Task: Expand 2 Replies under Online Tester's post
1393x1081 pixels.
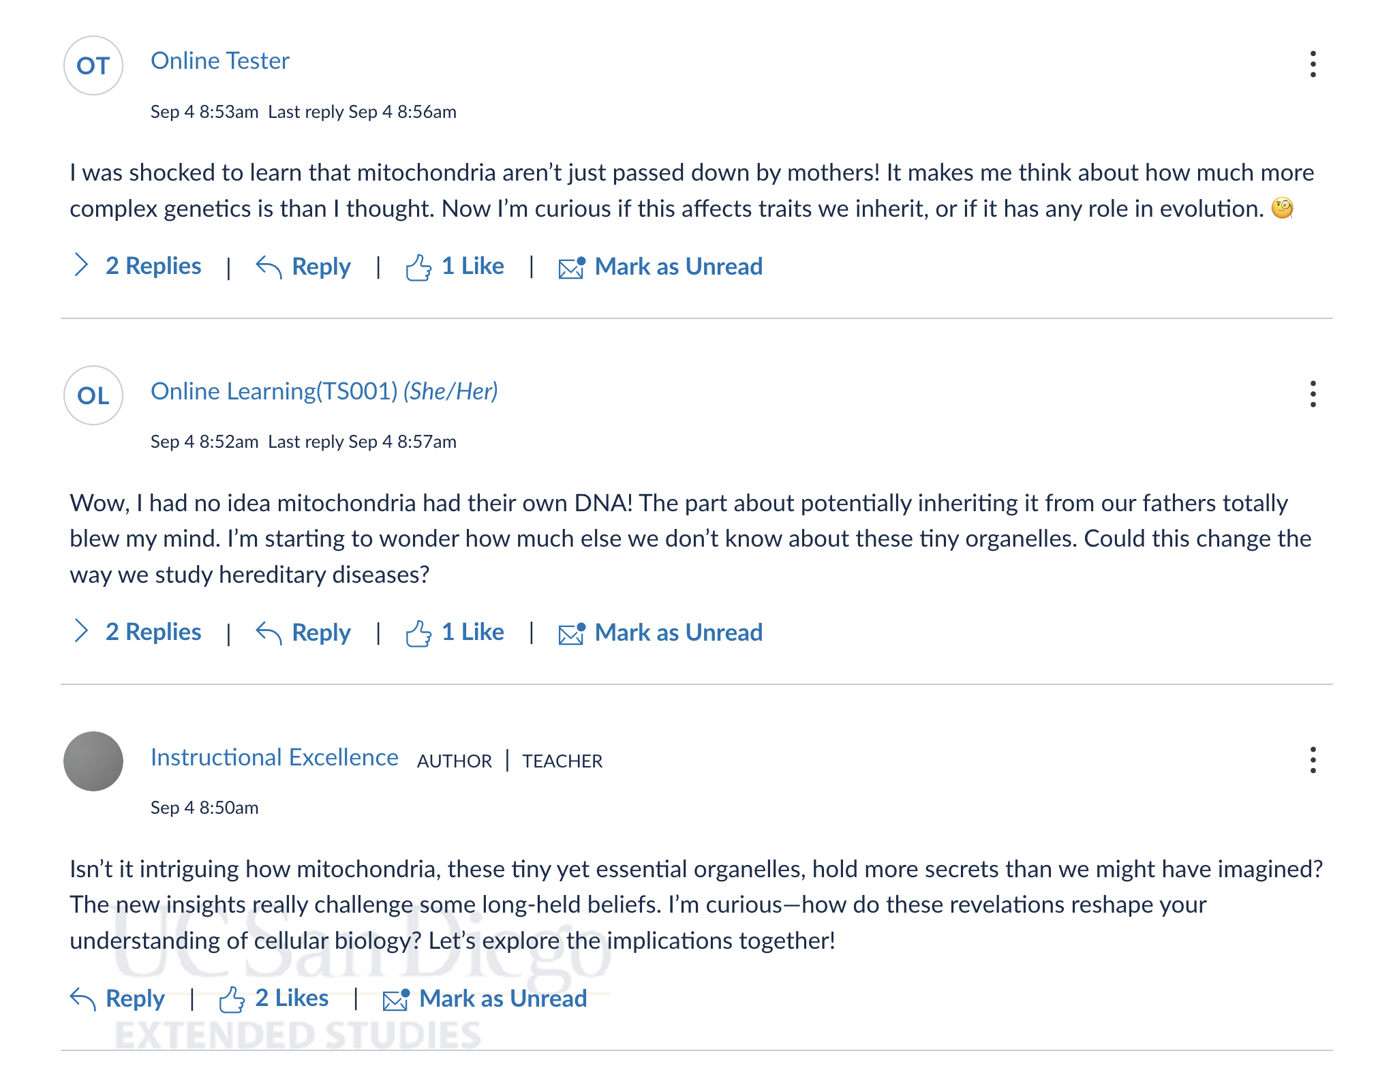Action: [x=137, y=266]
